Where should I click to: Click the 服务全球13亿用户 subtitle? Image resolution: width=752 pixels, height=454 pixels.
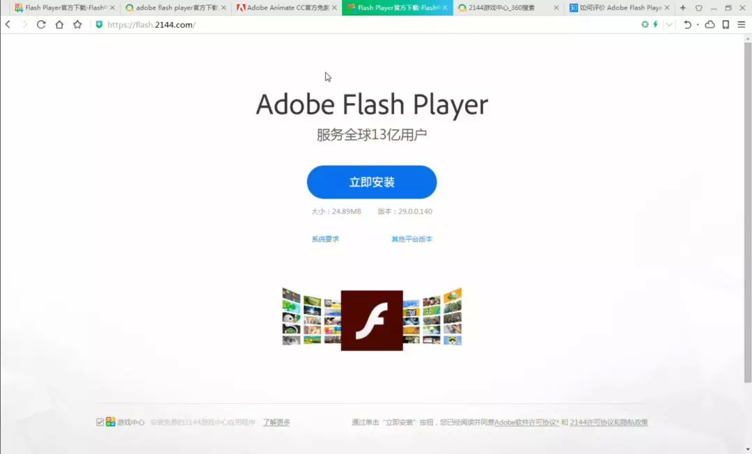pyautogui.click(x=372, y=134)
